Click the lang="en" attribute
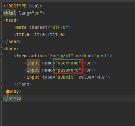Screen dimensions: 135x126 pos(31,13)
